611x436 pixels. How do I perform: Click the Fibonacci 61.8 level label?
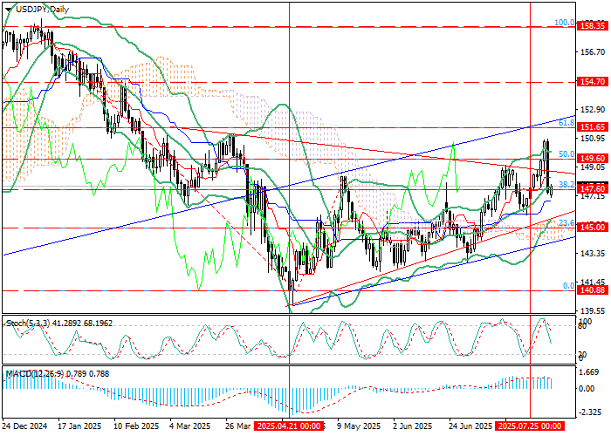pyautogui.click(x=566, y=123)
